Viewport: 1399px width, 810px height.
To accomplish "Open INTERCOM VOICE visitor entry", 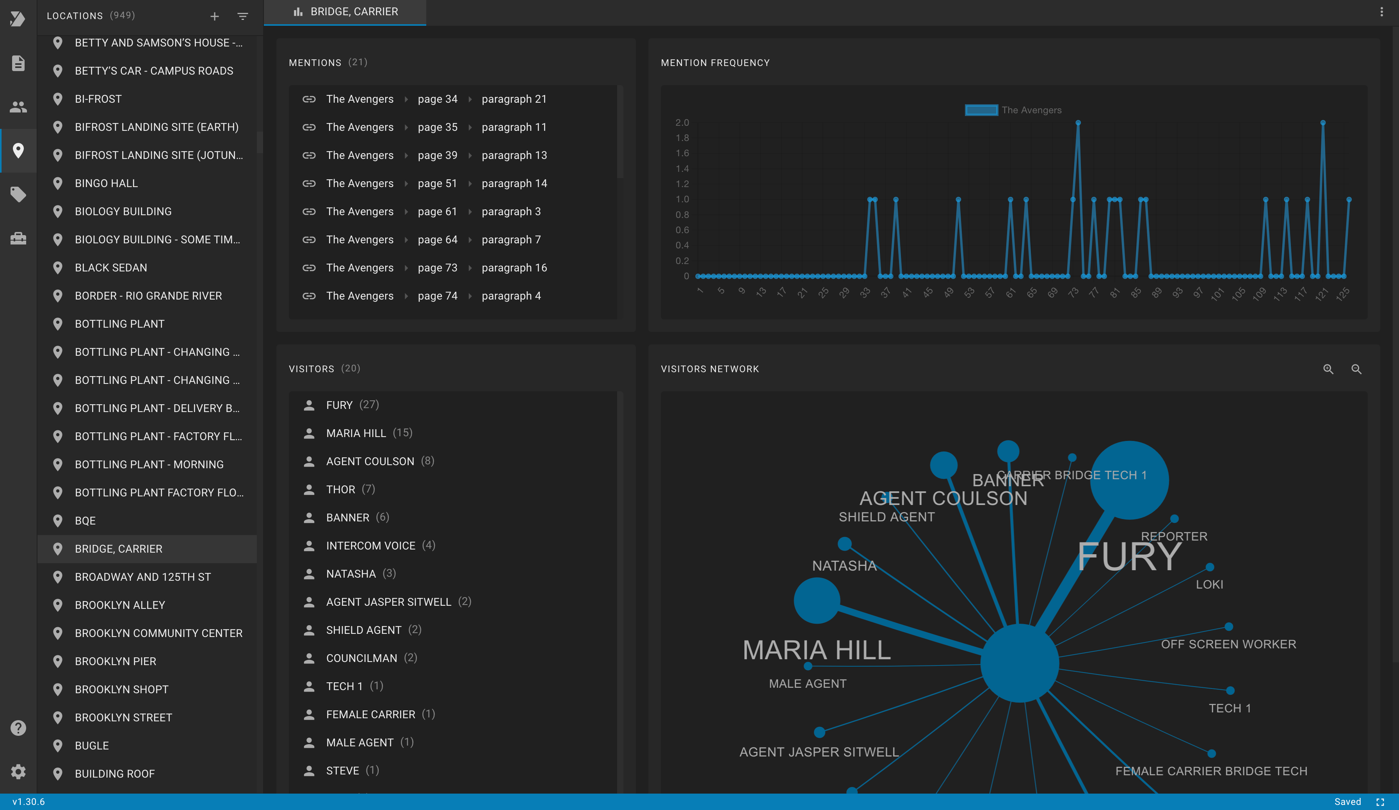I will click(453, 546).
